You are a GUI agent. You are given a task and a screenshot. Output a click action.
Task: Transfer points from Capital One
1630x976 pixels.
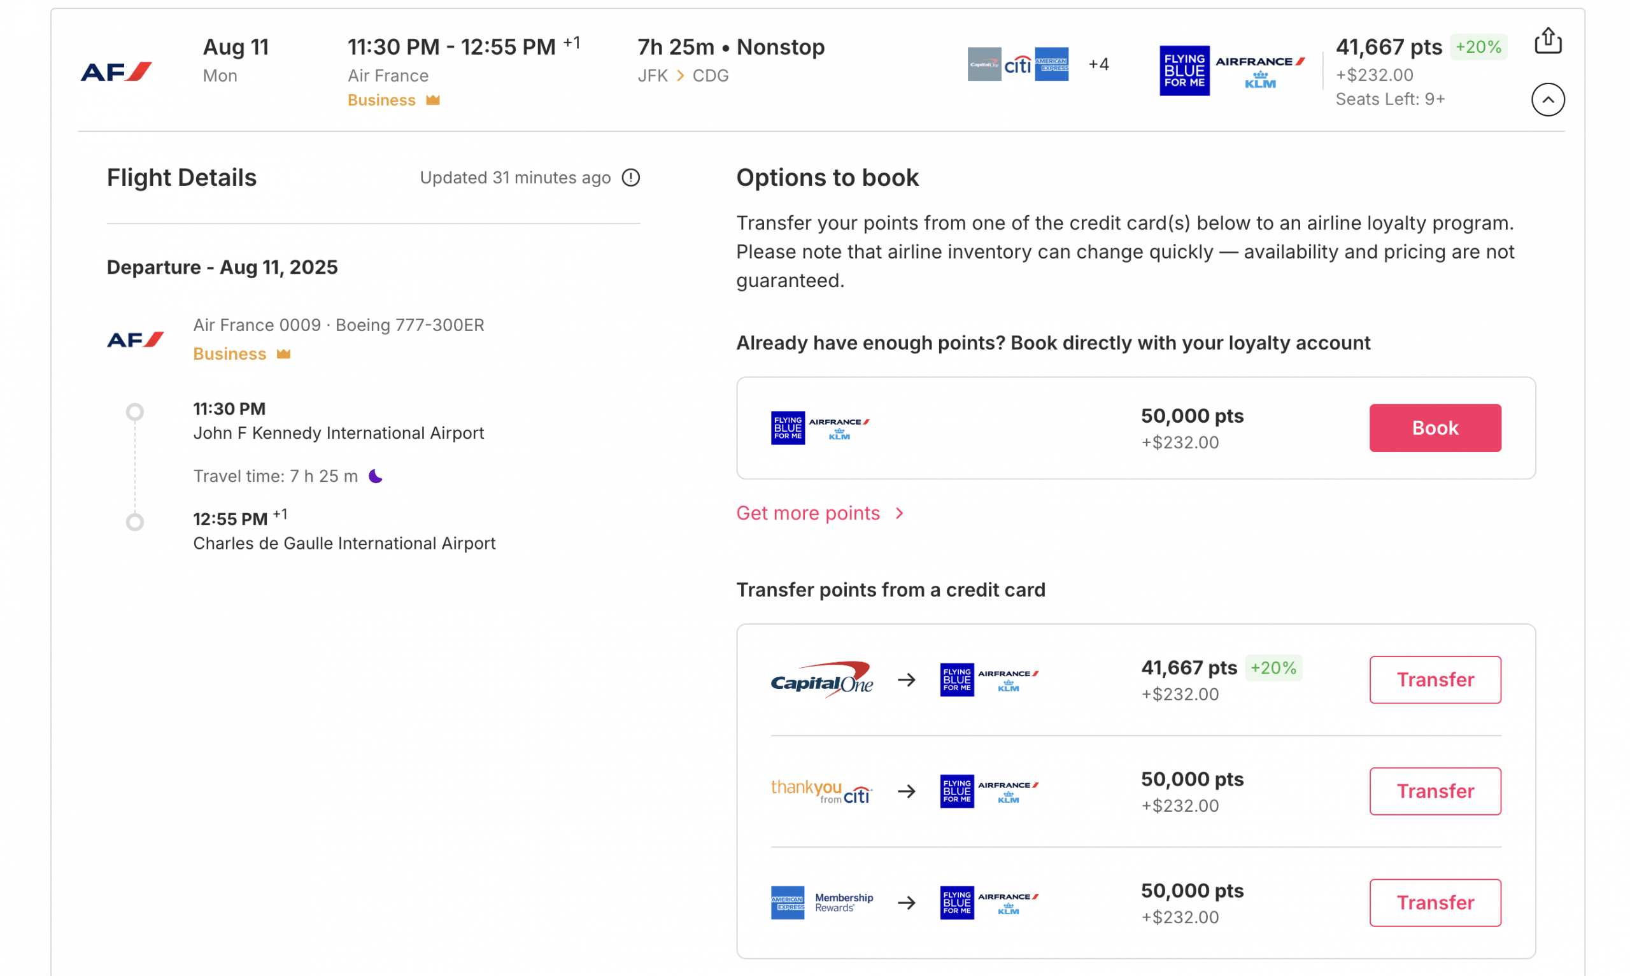(1434, 679)
